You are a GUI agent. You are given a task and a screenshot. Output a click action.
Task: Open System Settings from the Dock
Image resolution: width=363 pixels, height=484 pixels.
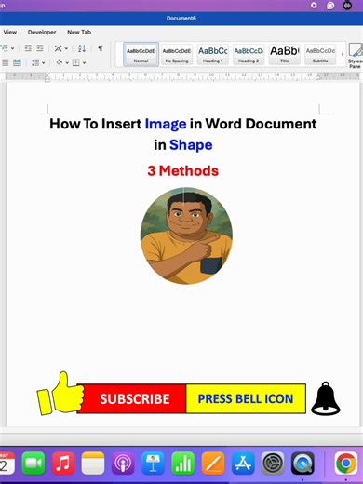[273, 464]
